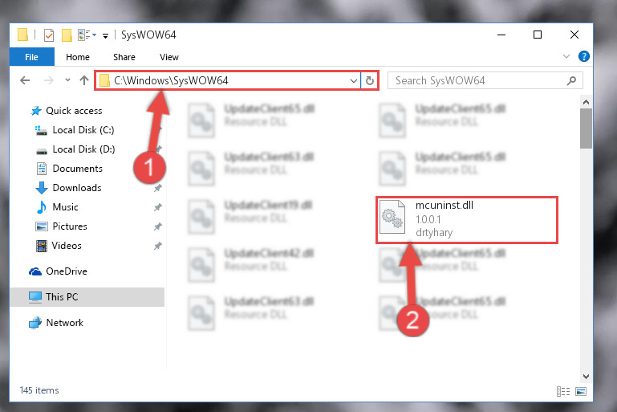The height and width of the screenshot is (412, 617).
Task: Click the search magnifier icon
Action: [571, 81]
